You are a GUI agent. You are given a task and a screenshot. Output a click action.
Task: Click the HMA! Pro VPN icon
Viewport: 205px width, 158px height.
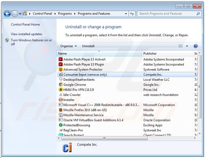click(x=60, y=89)
